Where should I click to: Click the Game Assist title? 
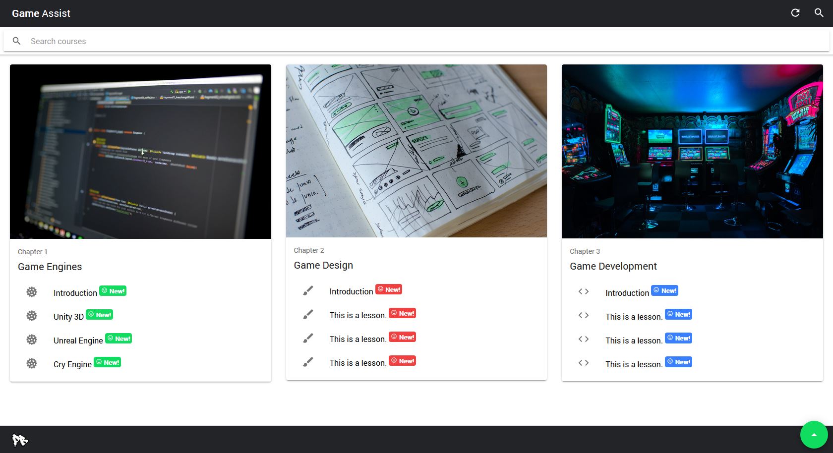41,13
